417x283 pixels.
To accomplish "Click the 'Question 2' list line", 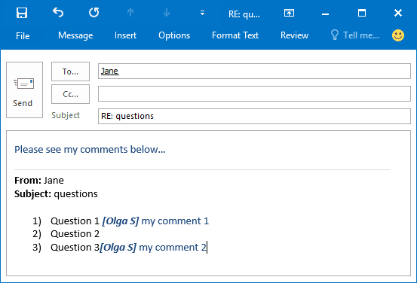I will click(75, 234).
